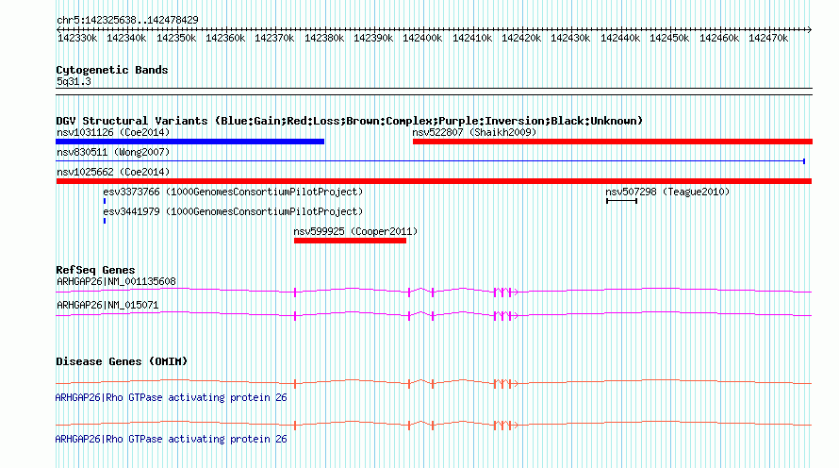Click the blue gain bar of nsv1031126

[x=189, y=142]
